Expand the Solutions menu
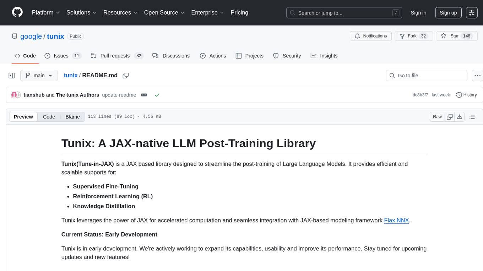Viewport: 483px width, 271px height. pos(82,12)
